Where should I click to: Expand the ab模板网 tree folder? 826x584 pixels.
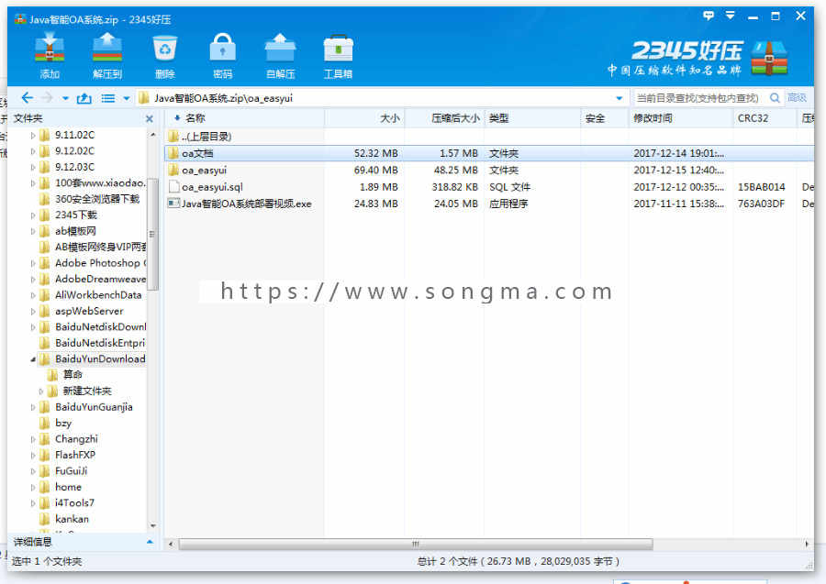(33, 232)
